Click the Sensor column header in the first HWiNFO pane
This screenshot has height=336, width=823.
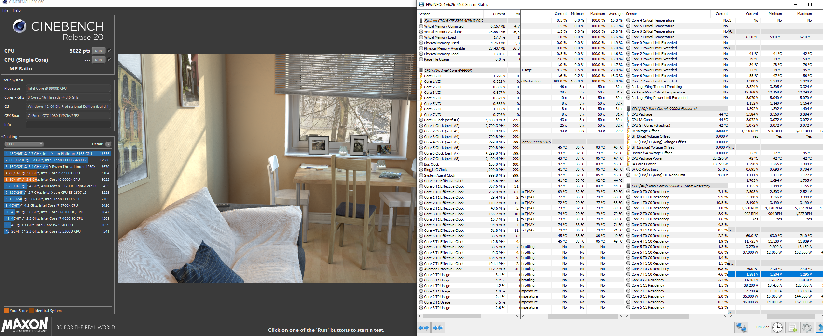pos(450,14)
